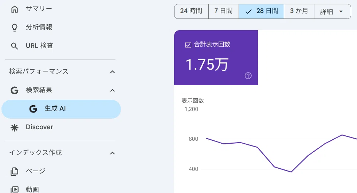Toggle the 合計表示回数 checkbox
The width and height of the screenshot is (357, 193).
188,45
